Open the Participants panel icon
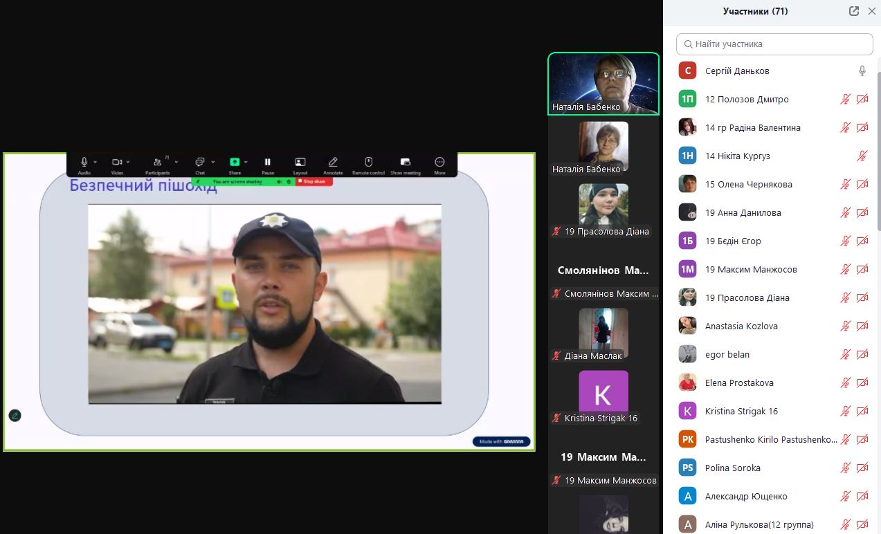Image resolution: width=881 pixels, height=534 pixels. tap(158, 162)
